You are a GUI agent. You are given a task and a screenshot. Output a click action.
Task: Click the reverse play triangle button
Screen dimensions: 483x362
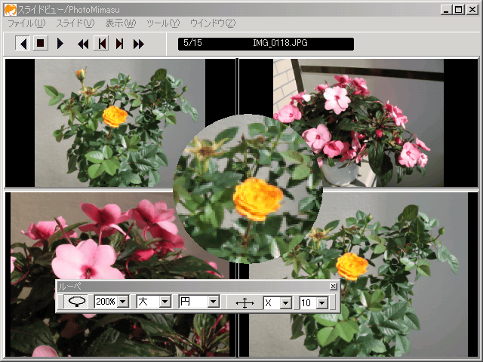[23, 44]
